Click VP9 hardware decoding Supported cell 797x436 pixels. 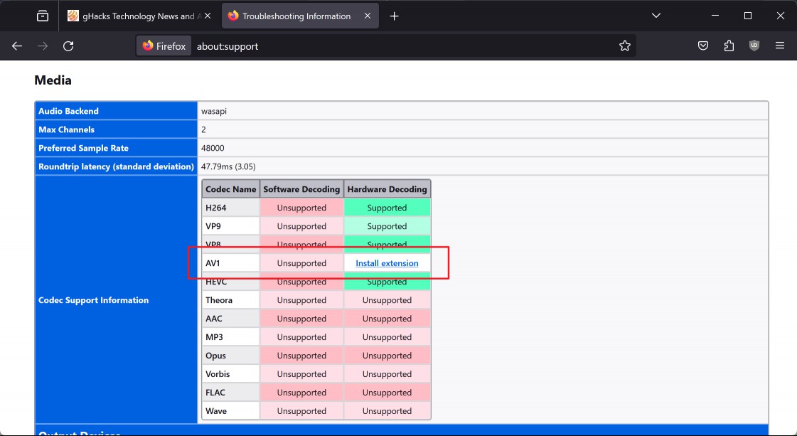387,226
